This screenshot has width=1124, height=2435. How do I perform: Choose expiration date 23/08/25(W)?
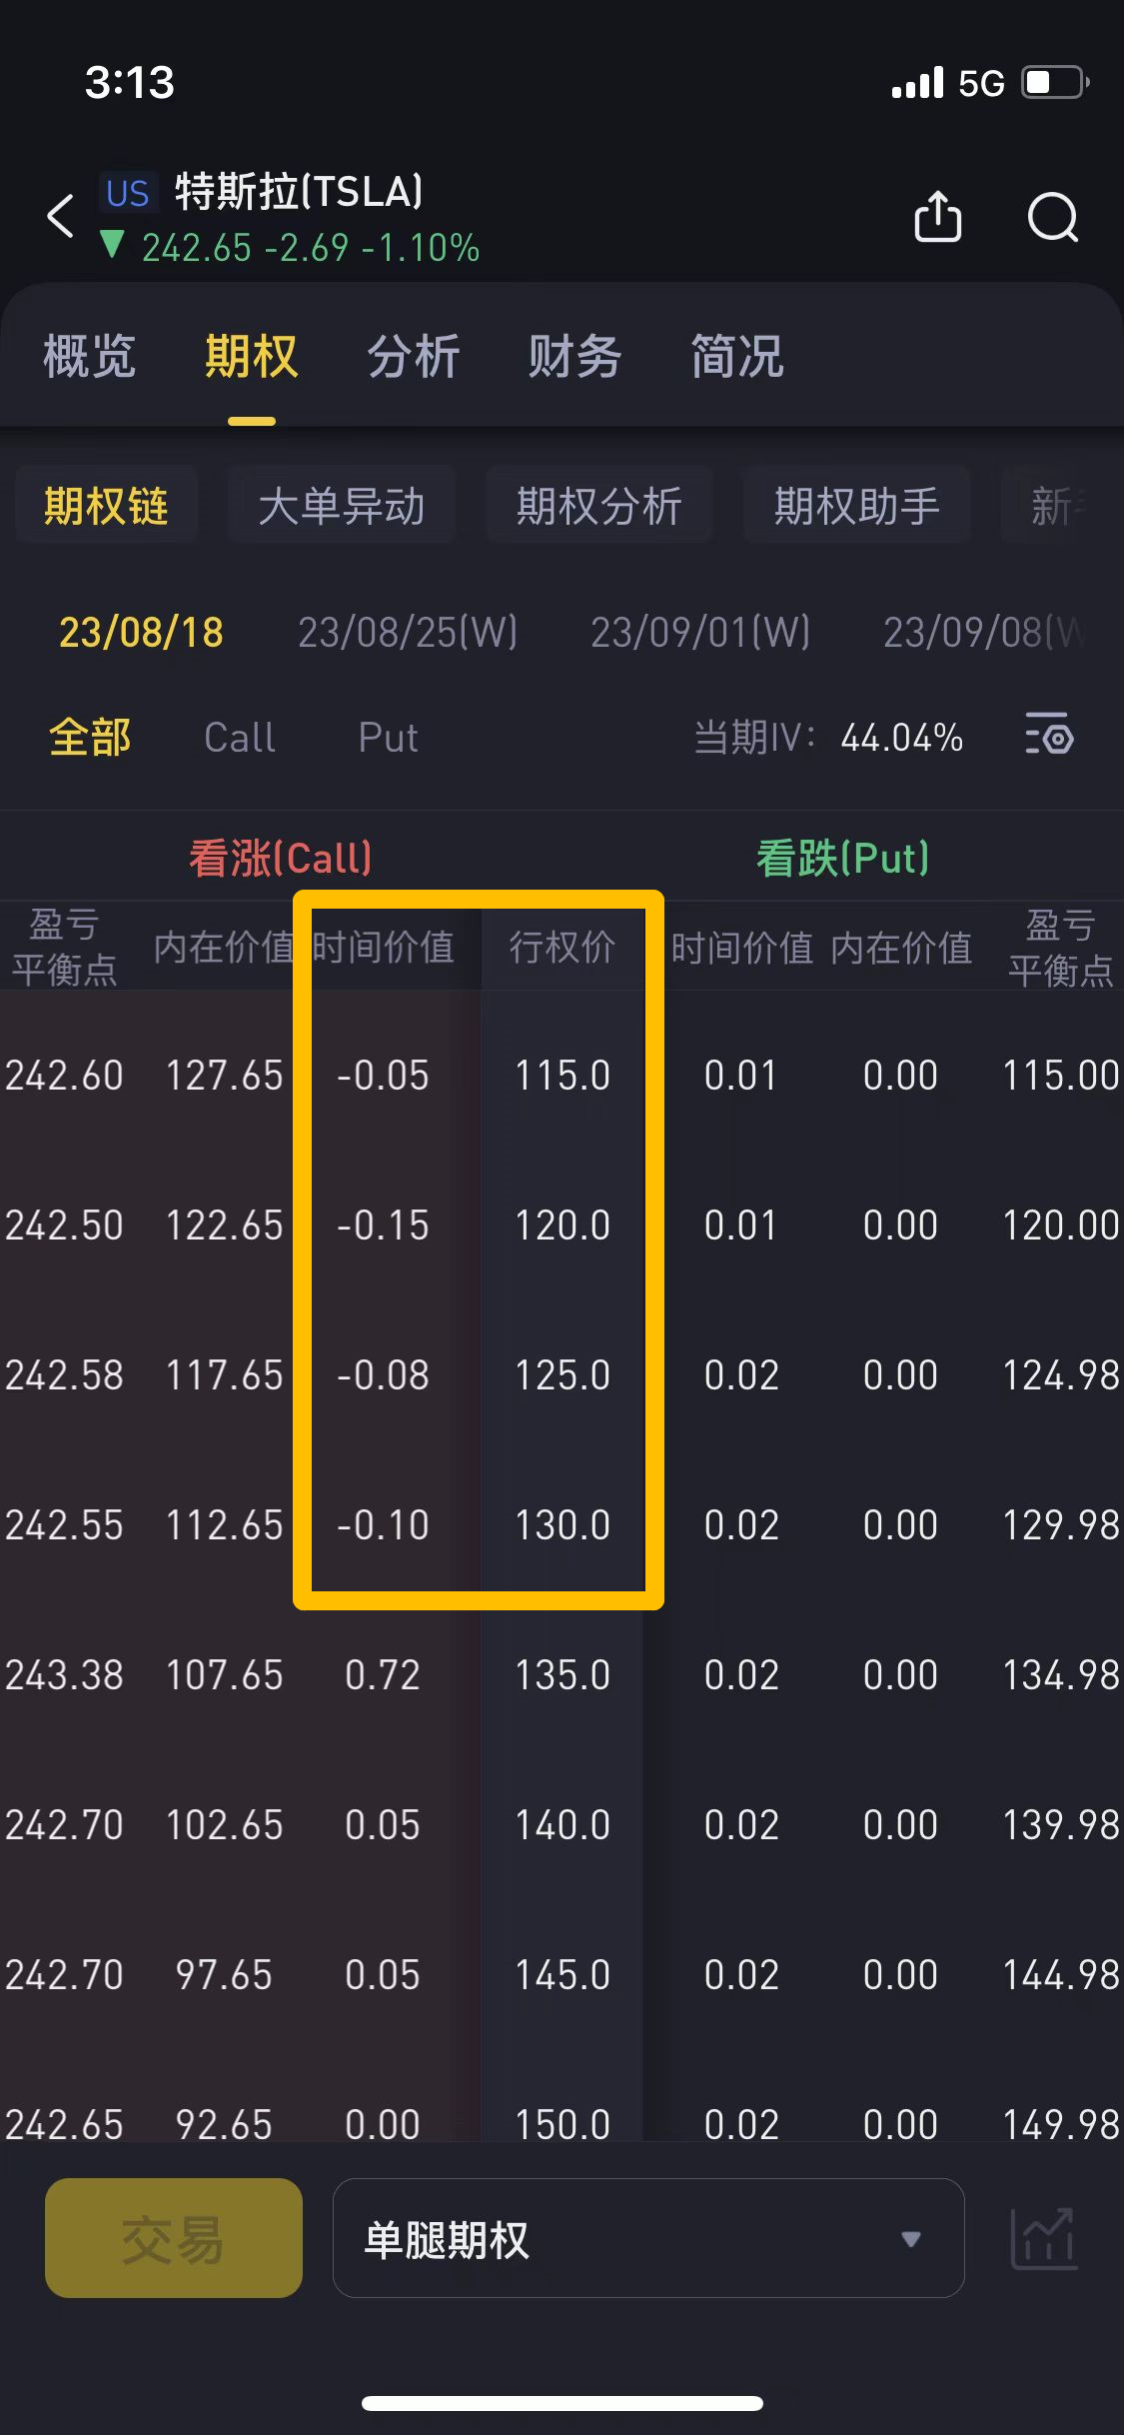408,632
